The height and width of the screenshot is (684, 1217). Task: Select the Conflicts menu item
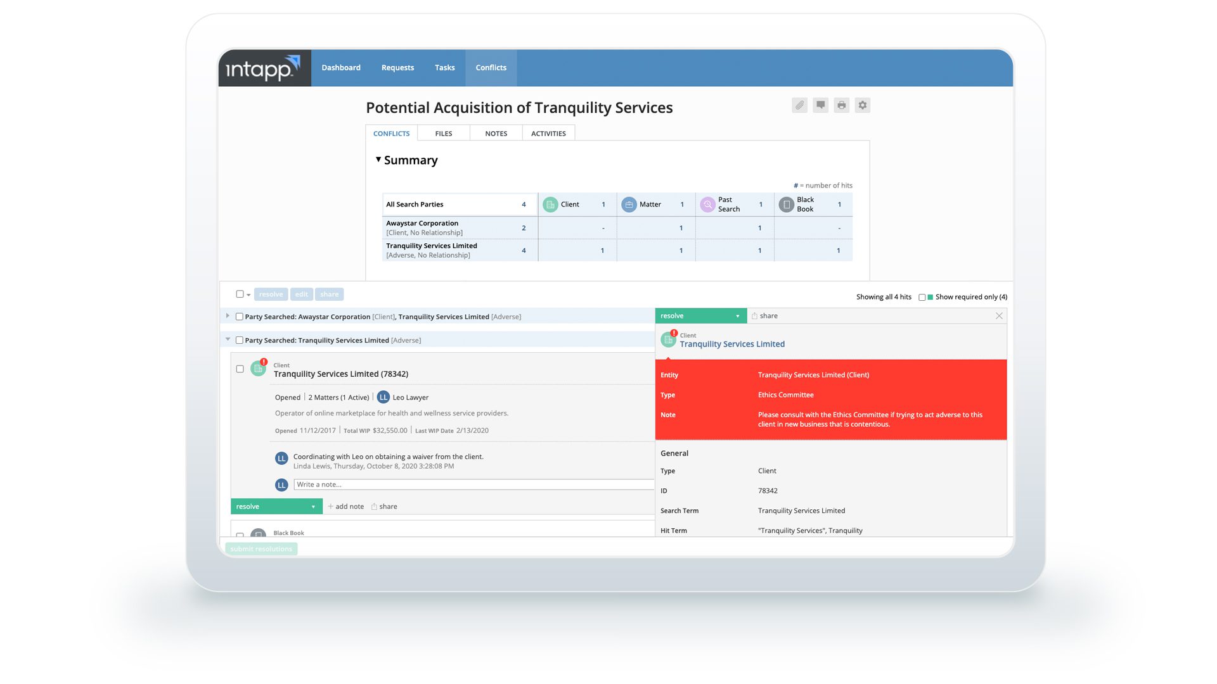tap(491, 68)
